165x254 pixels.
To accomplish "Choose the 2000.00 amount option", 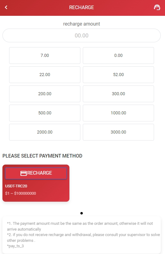I will 45,132.
